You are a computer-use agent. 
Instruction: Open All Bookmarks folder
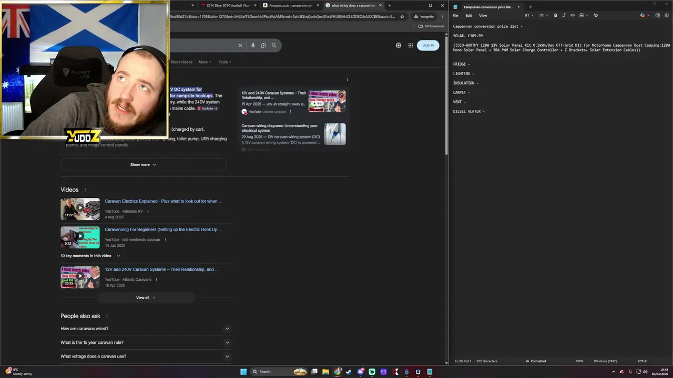point(432,26)
